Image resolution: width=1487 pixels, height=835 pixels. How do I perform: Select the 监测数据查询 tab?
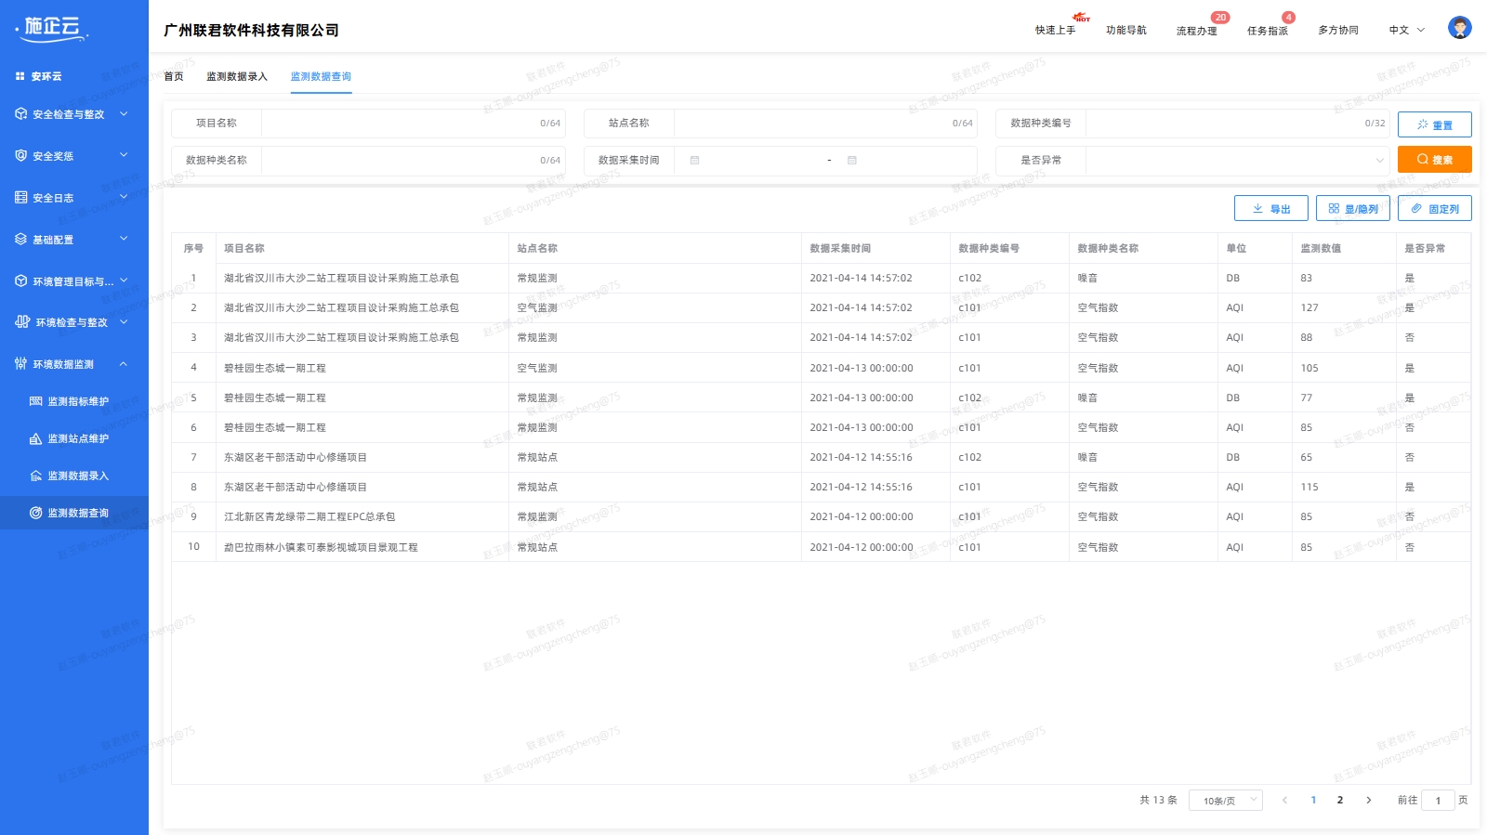tap(321, 76)
